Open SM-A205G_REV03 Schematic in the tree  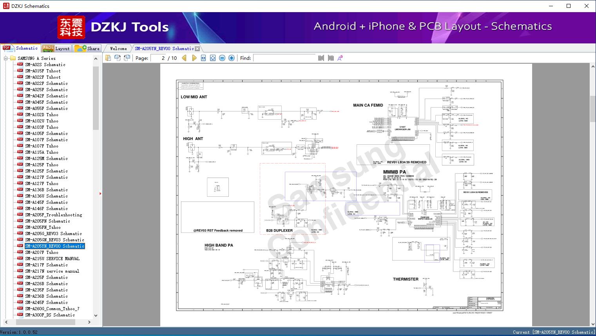click(x=53, y=234)
